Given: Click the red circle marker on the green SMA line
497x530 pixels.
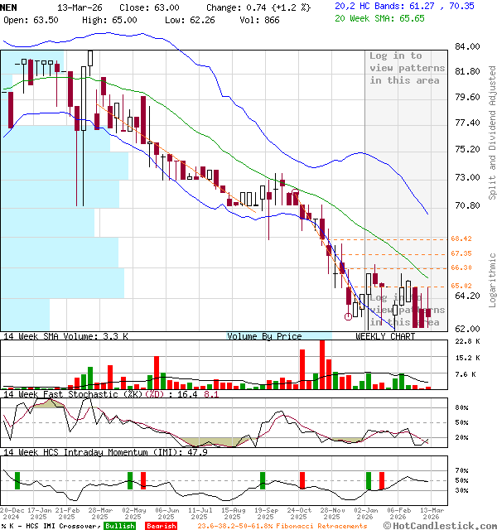Looking at the screenshot, I should click(x=295, y=193).
